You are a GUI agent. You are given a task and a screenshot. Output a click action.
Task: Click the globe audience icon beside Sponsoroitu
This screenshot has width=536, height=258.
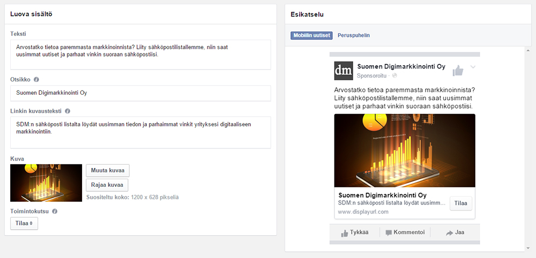pyautogui.click(x=394, y=75)
